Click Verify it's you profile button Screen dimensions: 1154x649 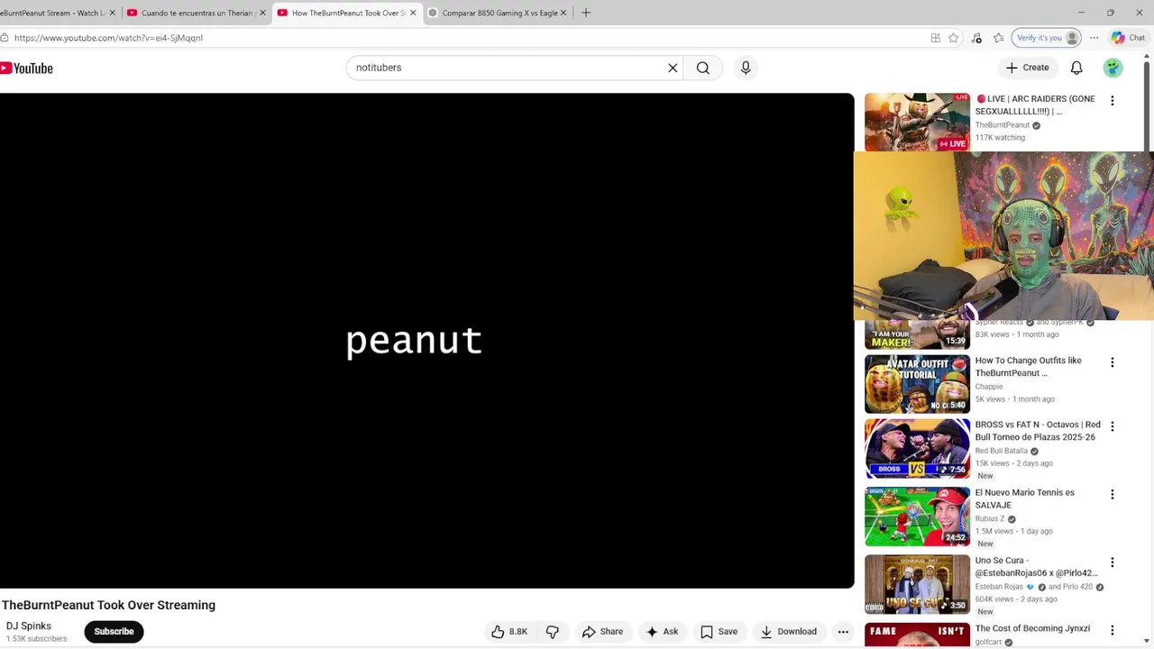click(x=1047, y=38)
